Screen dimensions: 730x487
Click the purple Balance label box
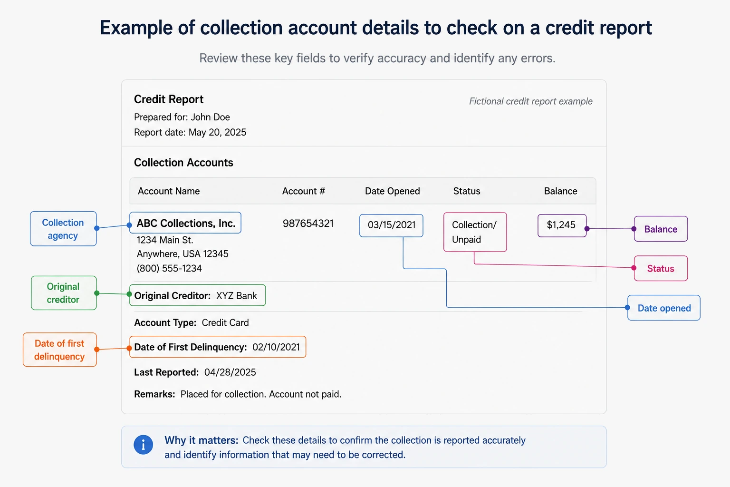pyautogui.click(x=661, y=229)
